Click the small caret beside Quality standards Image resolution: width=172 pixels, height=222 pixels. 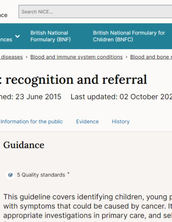point(68,173)
